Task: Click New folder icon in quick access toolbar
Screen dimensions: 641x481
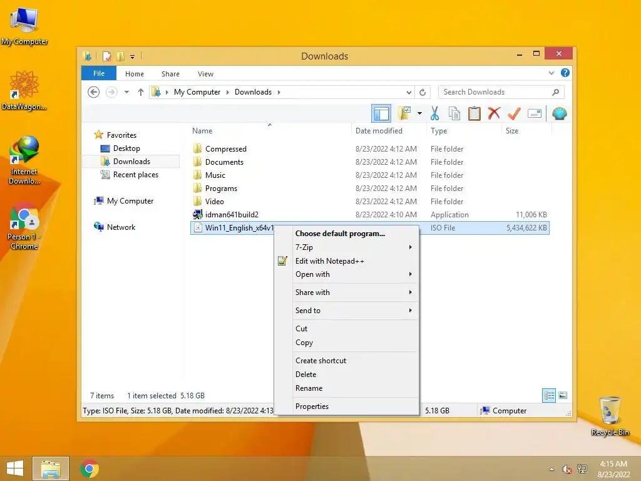Action: tap(120, 56)
